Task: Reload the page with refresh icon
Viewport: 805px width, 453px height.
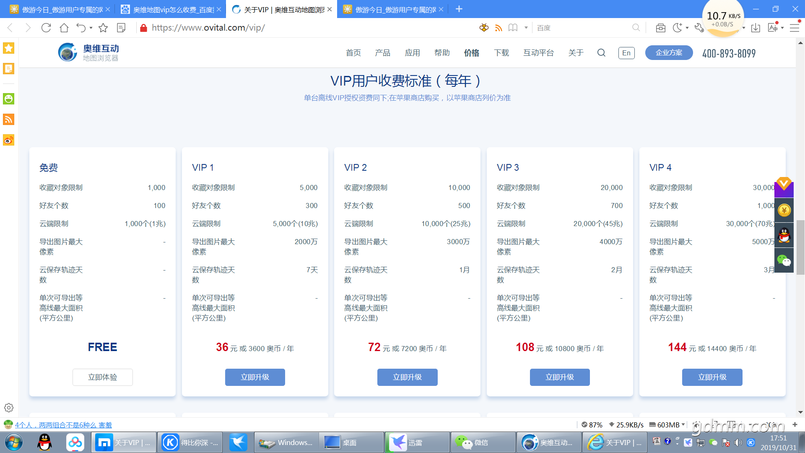Action: (x=46, y=28)
